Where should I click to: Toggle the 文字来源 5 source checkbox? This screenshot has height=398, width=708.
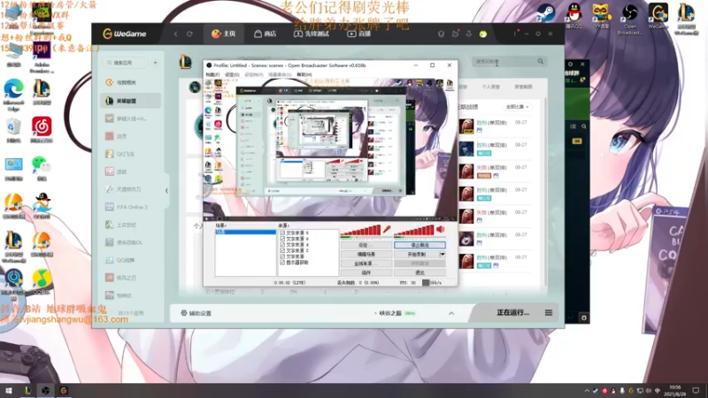[282, 233]
